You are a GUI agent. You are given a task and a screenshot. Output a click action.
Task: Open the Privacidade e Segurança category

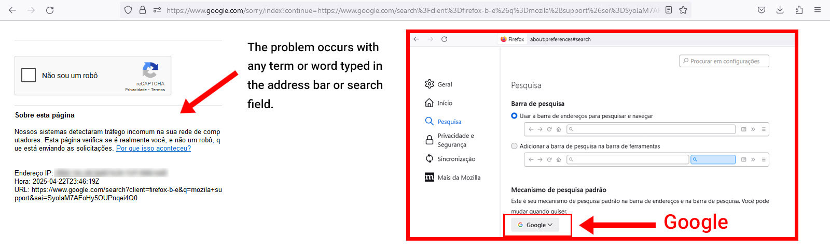(449, 140)
